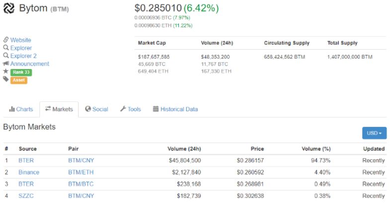The image size is (390, 204).
Task: Open the Binance source link
Action: [29, 172]
